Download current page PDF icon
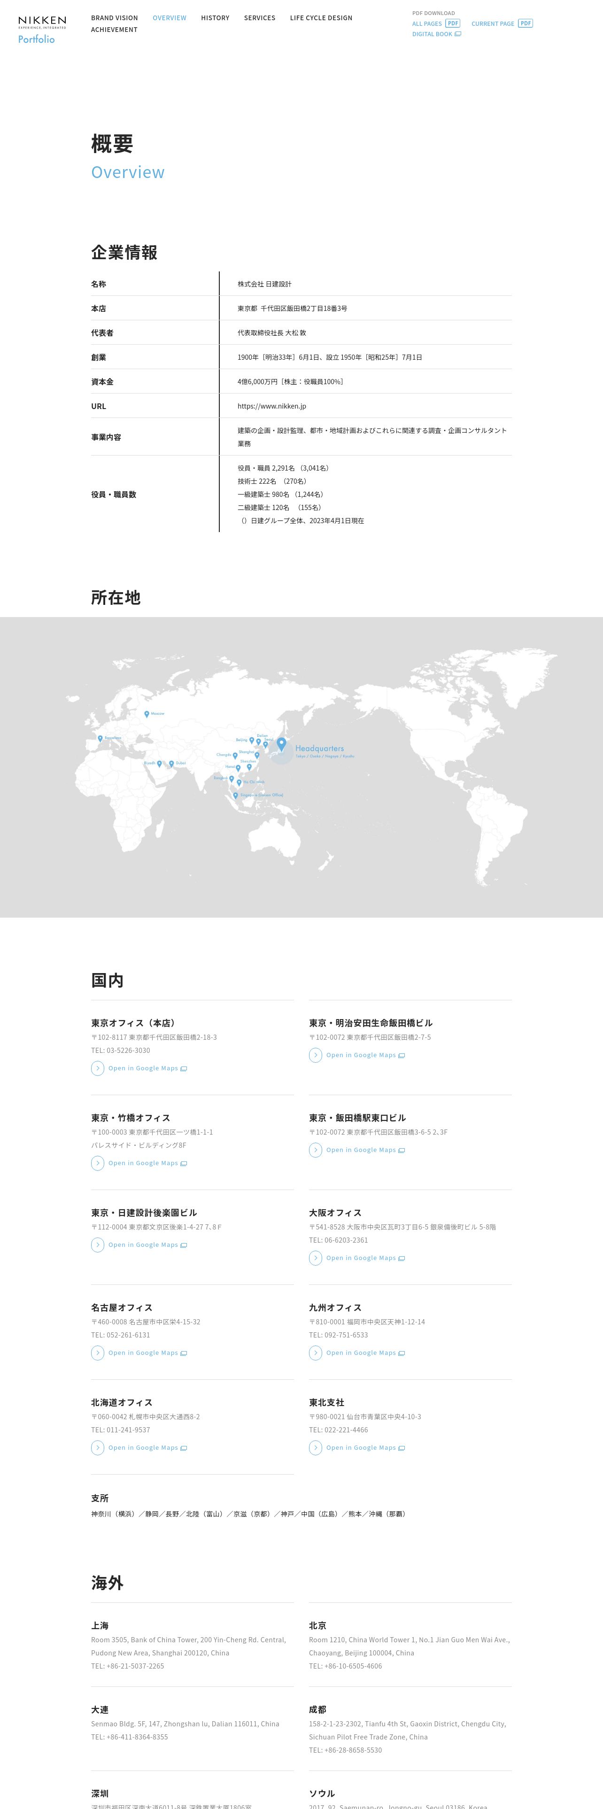This screenshot has height=1809, width=603. click(x=525, y=23)
